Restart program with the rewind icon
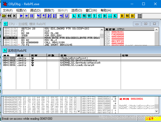 click(9, 16)
